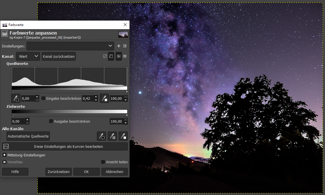Screen dimensions: 325x195
Task: Open the presets menu arrow icon beside plus
Action: coord(125,46)
